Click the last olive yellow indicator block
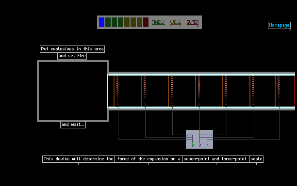This screenshot has width=297, height=186. [140, 22]
